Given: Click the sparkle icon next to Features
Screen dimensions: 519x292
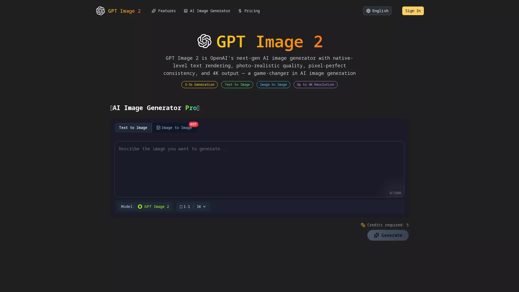Looking at the screenshot, I should 154,11.
